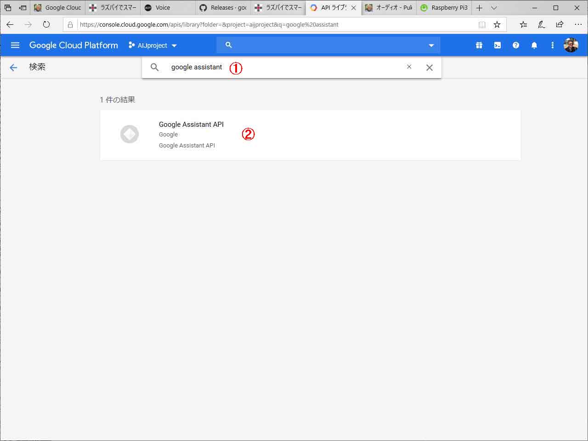Click the '1 件の結果' result count text

[x=118, y=100]
